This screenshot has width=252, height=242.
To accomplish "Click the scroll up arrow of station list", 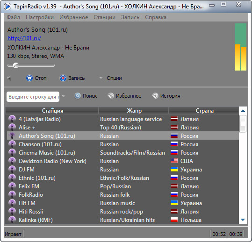I will click(243, 111).
